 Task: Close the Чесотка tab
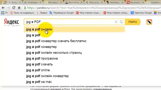tap(123, 2)
